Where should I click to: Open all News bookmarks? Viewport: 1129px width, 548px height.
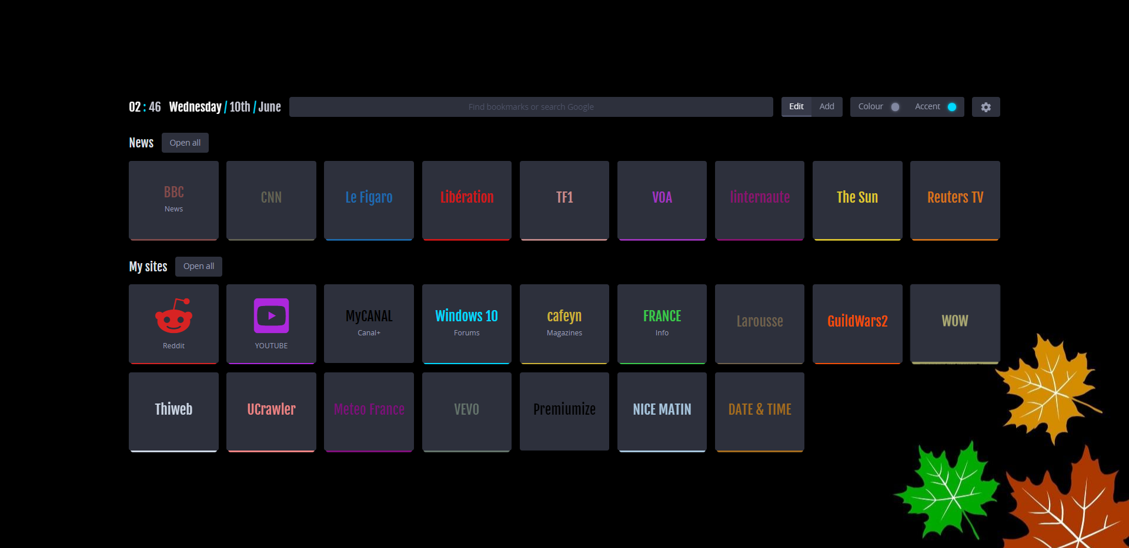pyautogui.click(x=185, y=143)
